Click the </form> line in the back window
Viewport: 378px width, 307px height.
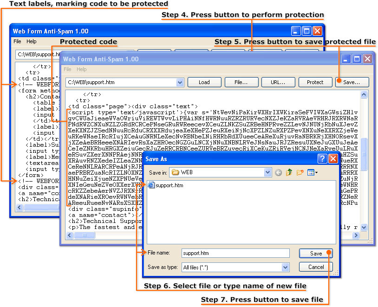point(31,175)
